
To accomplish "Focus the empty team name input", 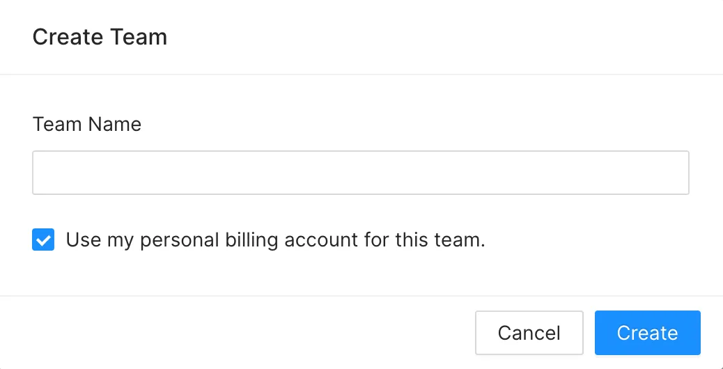I will pyautogui.click(x=361, y=172).
